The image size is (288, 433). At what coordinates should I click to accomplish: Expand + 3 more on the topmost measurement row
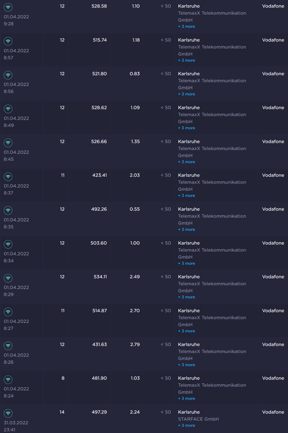pyautogui.click(x=186, y=26)
